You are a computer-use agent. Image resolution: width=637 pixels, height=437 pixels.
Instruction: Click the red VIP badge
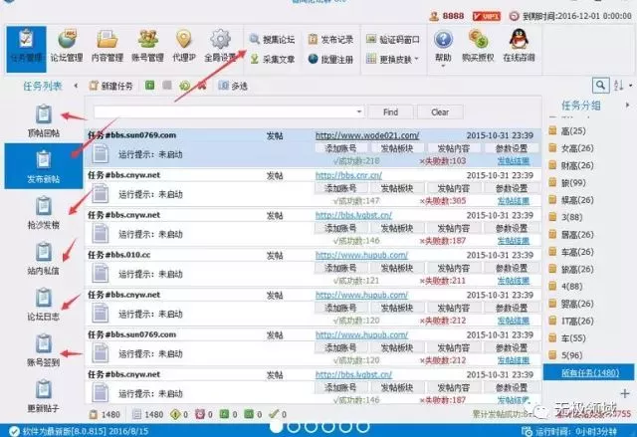pos(487,16)
